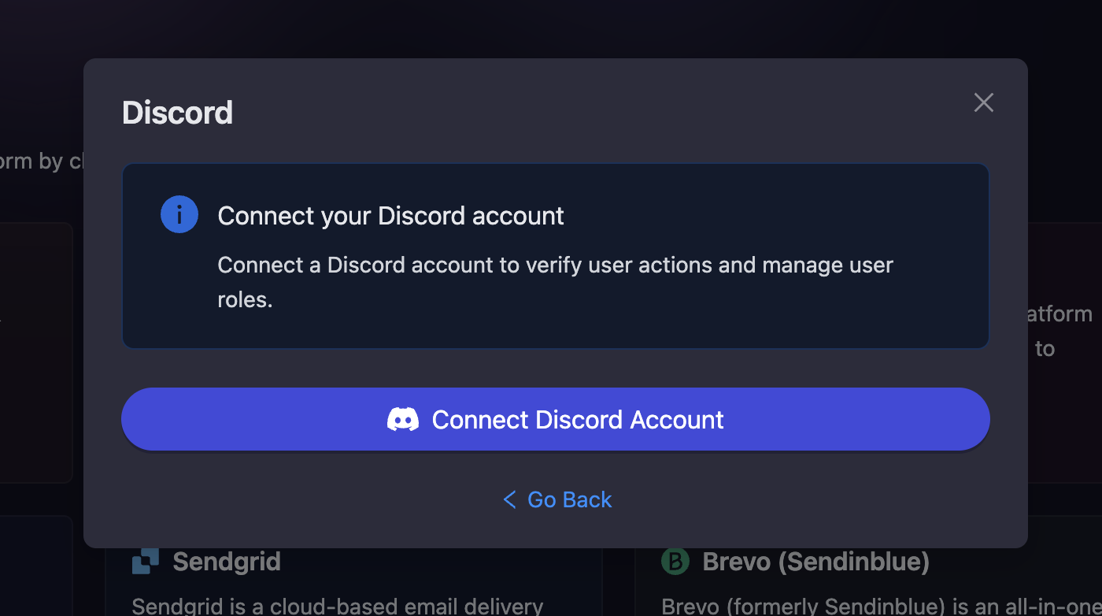Click the blue circular information badge
The width and height of the screenshot is (1102, 616).
click(179, 213)
